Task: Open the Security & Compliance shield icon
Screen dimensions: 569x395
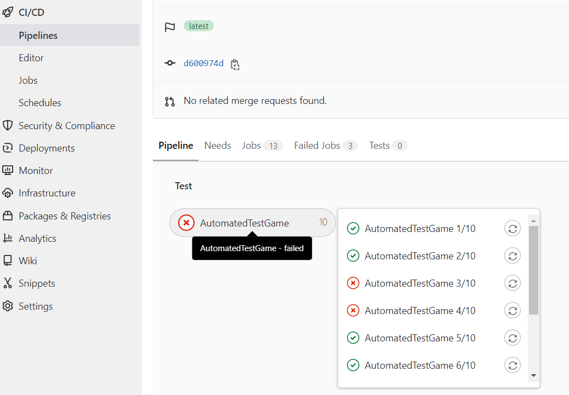Action: [8, 125]
